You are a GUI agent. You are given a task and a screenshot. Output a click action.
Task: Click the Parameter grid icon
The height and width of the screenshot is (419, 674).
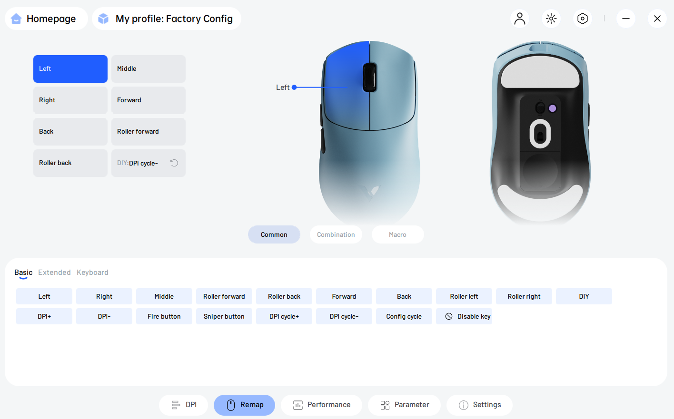tap(385, 405)
